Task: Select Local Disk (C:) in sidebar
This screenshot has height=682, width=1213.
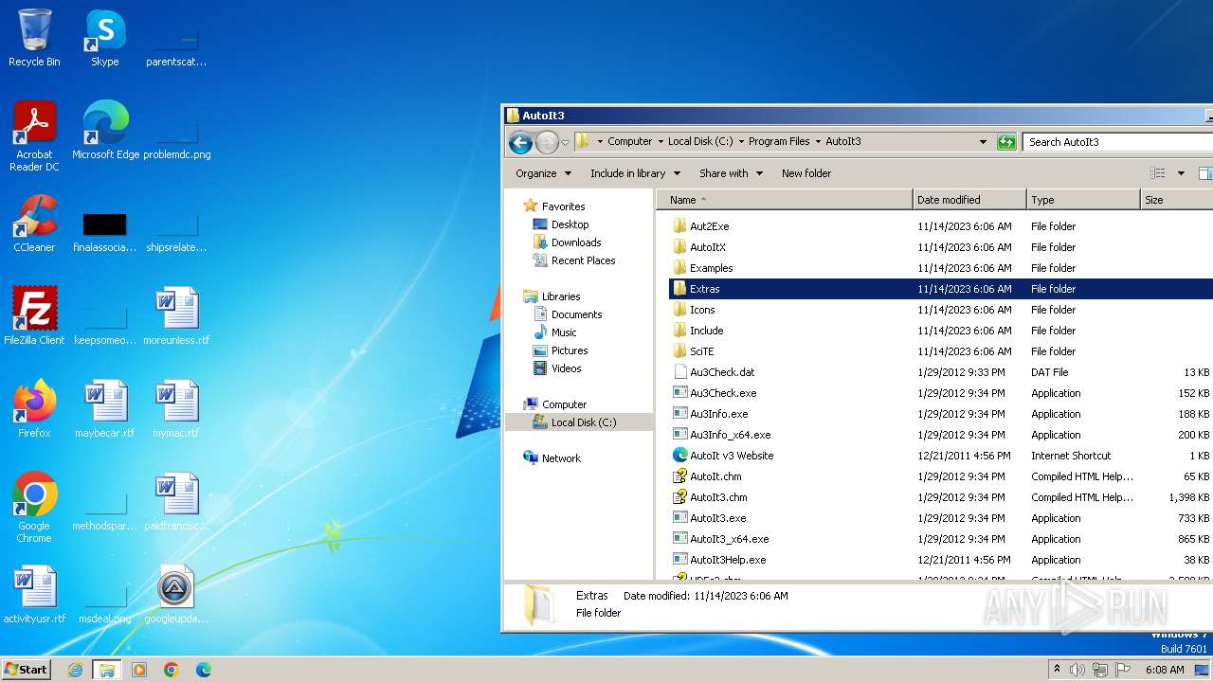Action: 583,422
